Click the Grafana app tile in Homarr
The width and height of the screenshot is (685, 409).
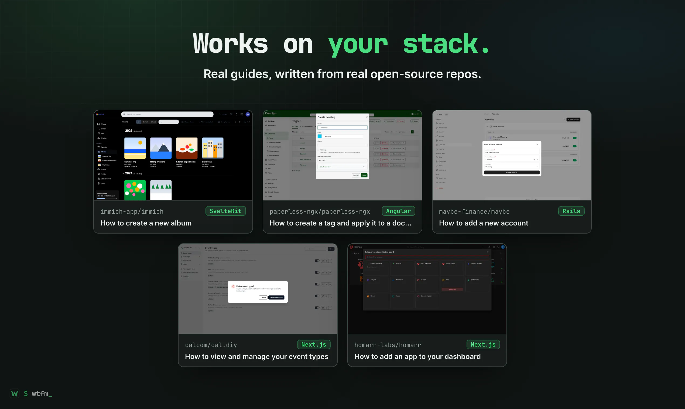(x=402, y=268)
